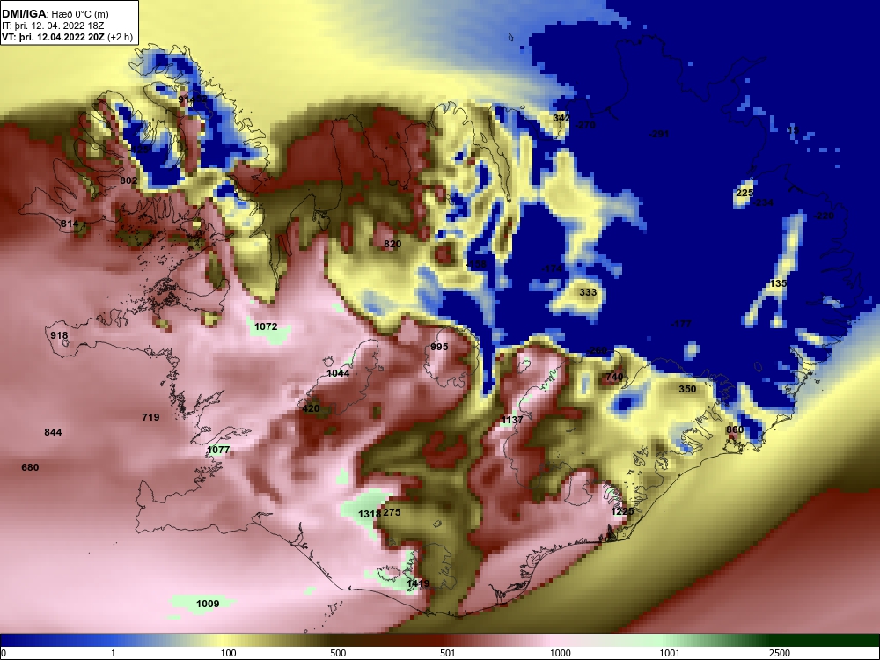Image resolution: width=880 pixels, height=660 pixels.
Task: Click the 860 value label
Action: click(735, 430)
